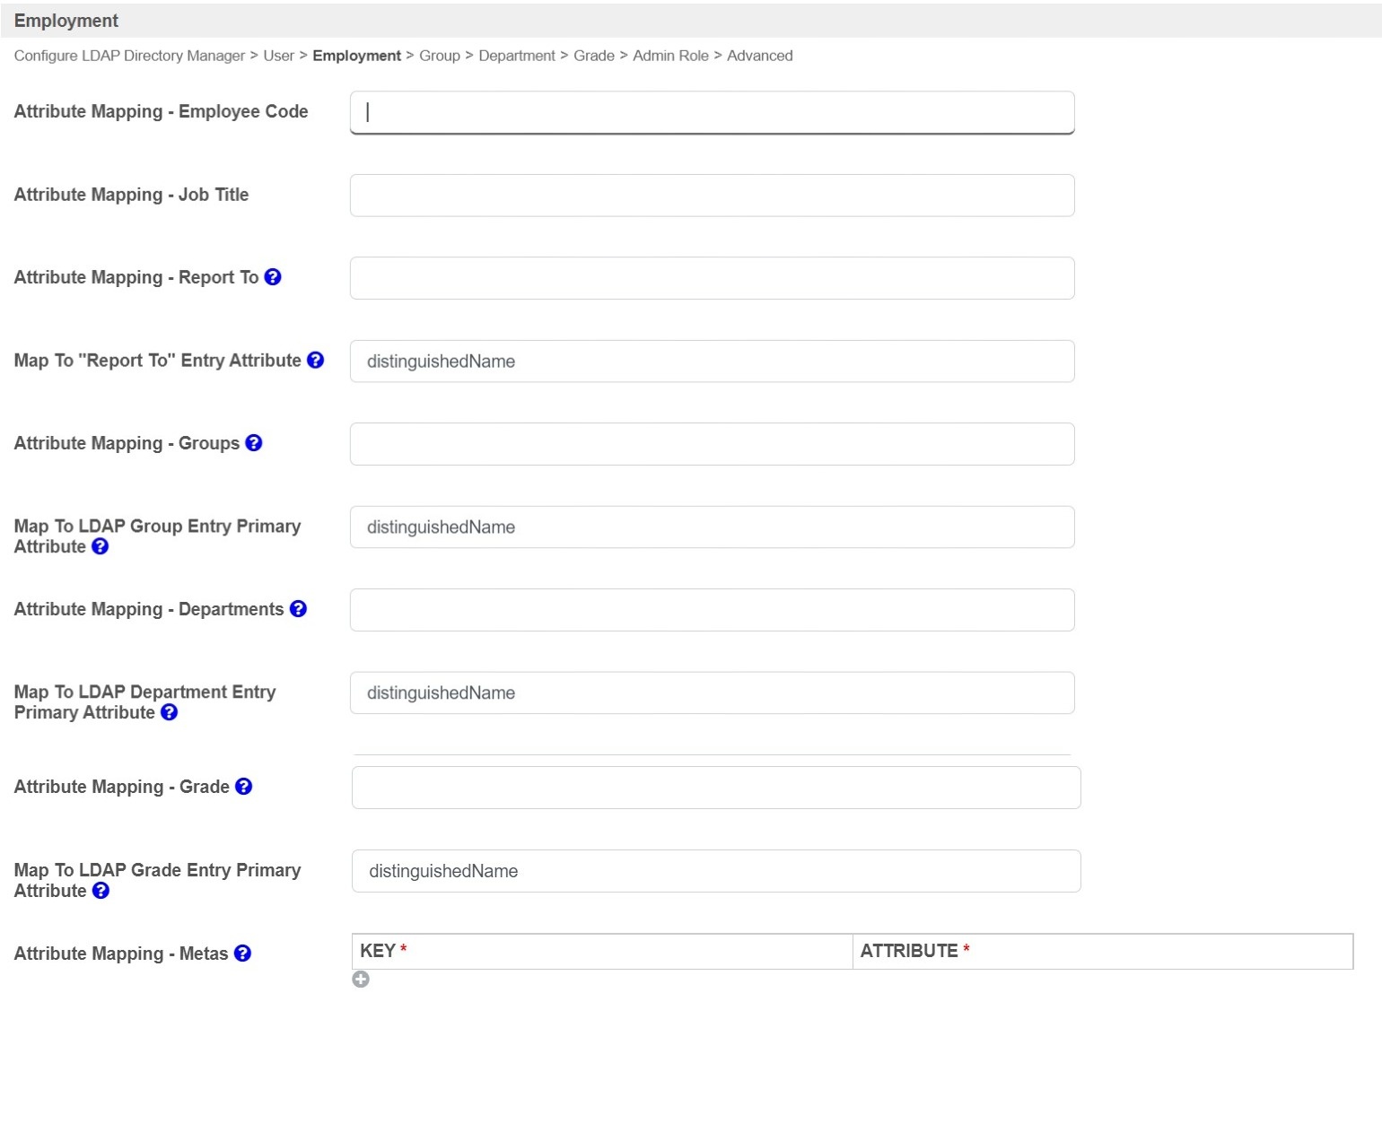Open help for LDAP Grade Entry Primary Attribute

[101, 891]
